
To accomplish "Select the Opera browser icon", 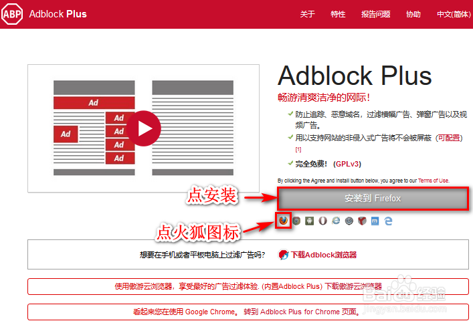I will coord(322,221).
